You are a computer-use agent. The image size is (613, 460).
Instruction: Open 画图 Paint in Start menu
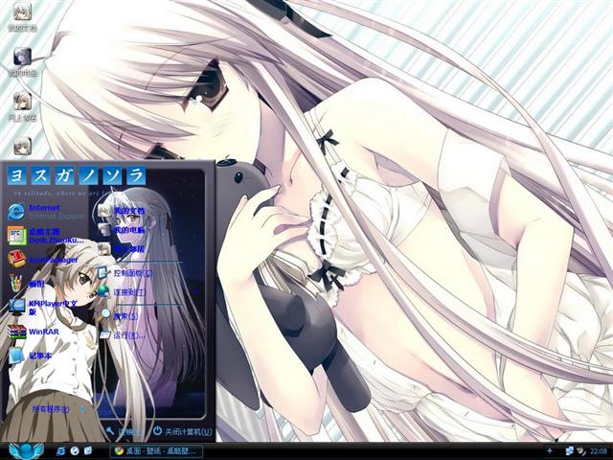click(x=27, y=284)
